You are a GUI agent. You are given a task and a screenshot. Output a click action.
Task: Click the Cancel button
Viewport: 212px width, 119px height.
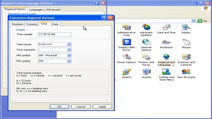point(81,106)
